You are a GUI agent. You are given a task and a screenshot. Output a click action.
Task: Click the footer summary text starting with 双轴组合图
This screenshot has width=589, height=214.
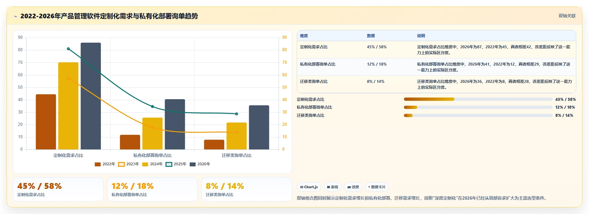tap(422, 198)
